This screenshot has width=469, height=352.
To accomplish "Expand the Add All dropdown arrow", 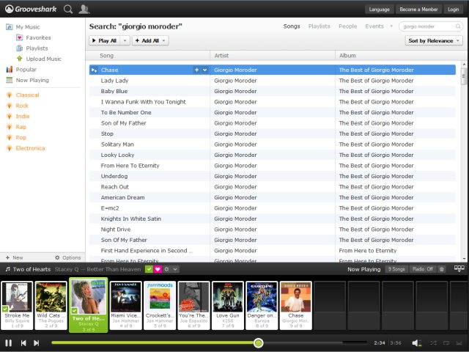I will tap(163, 41).
